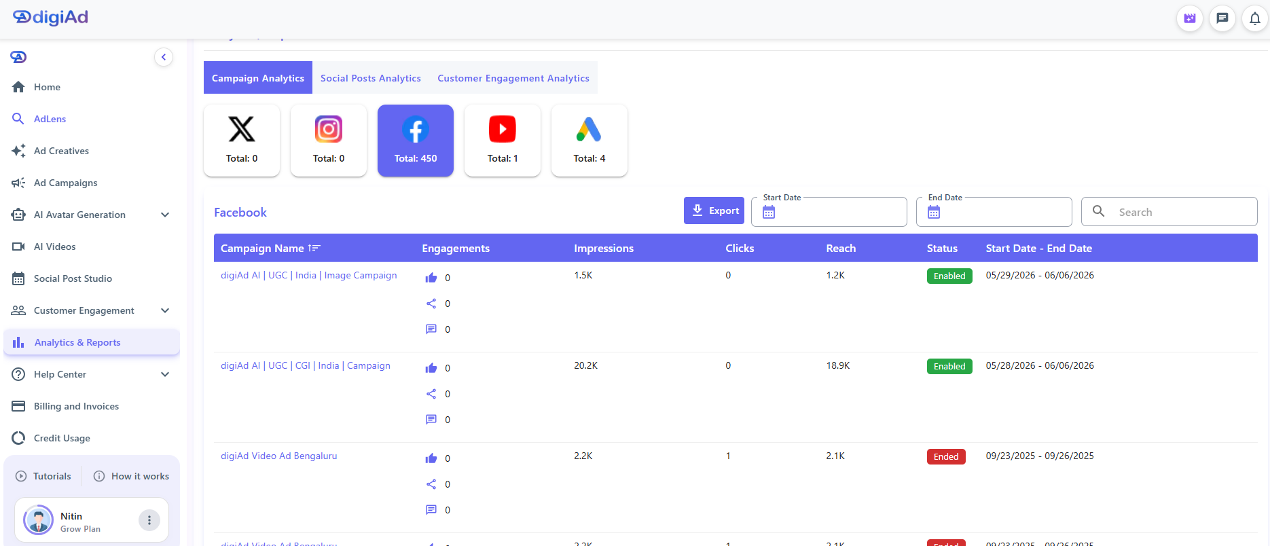Viewport: 1270px width, 546px height.
Task: Open digiAd AI UGC CGI India Campaign link
Action: 306,365
